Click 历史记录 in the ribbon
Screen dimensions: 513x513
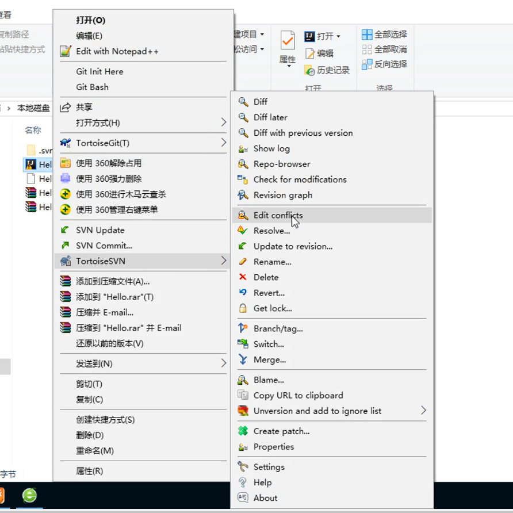point(327,70)
